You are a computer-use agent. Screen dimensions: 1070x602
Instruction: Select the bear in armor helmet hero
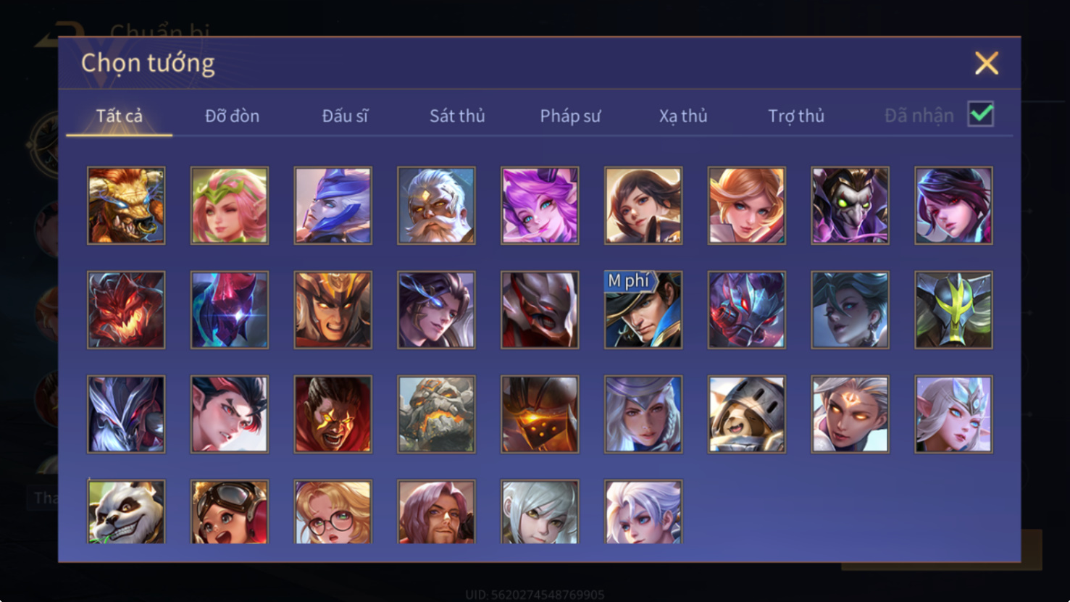point(747,414)
